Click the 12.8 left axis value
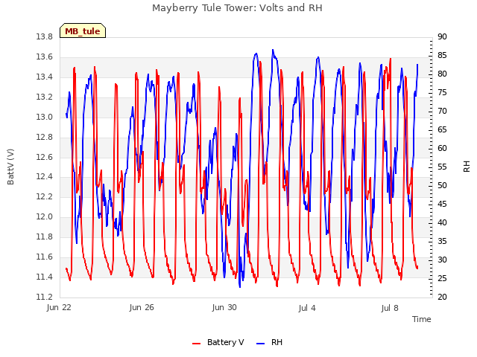 pyautogui.click(x=45, y=137)
